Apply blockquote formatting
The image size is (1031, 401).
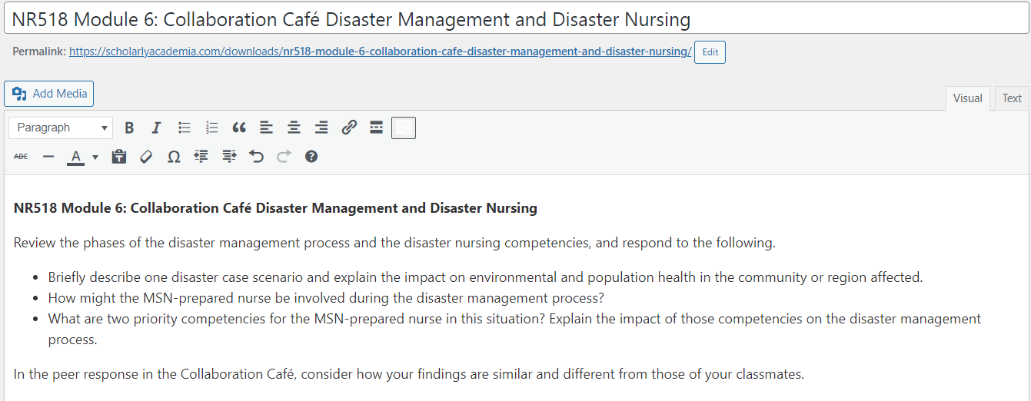(239, 128)
